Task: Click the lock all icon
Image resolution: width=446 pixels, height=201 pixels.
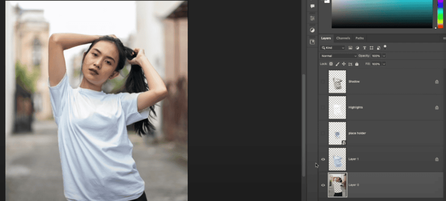Action: click(x=357, y=64)
